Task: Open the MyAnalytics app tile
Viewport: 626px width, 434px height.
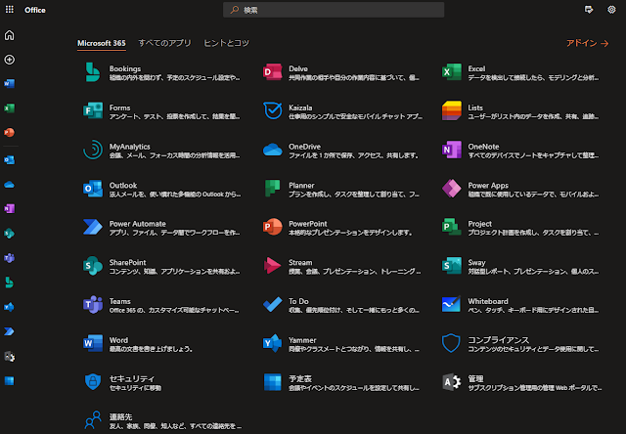Action: tap(162, 151)
